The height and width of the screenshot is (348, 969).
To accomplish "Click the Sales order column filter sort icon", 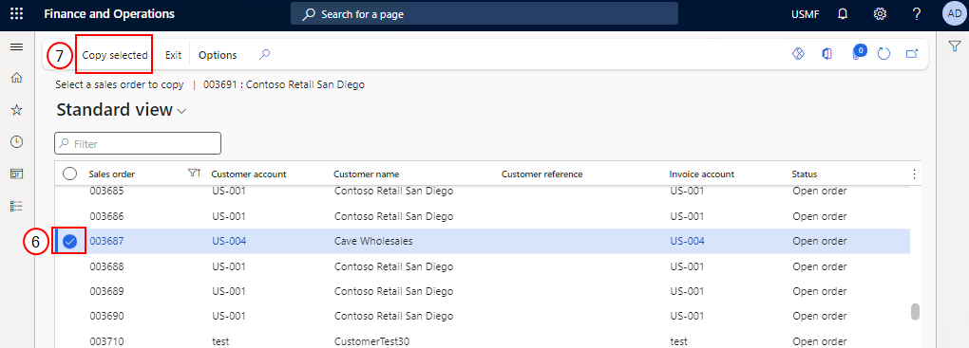I will (194, 174).
